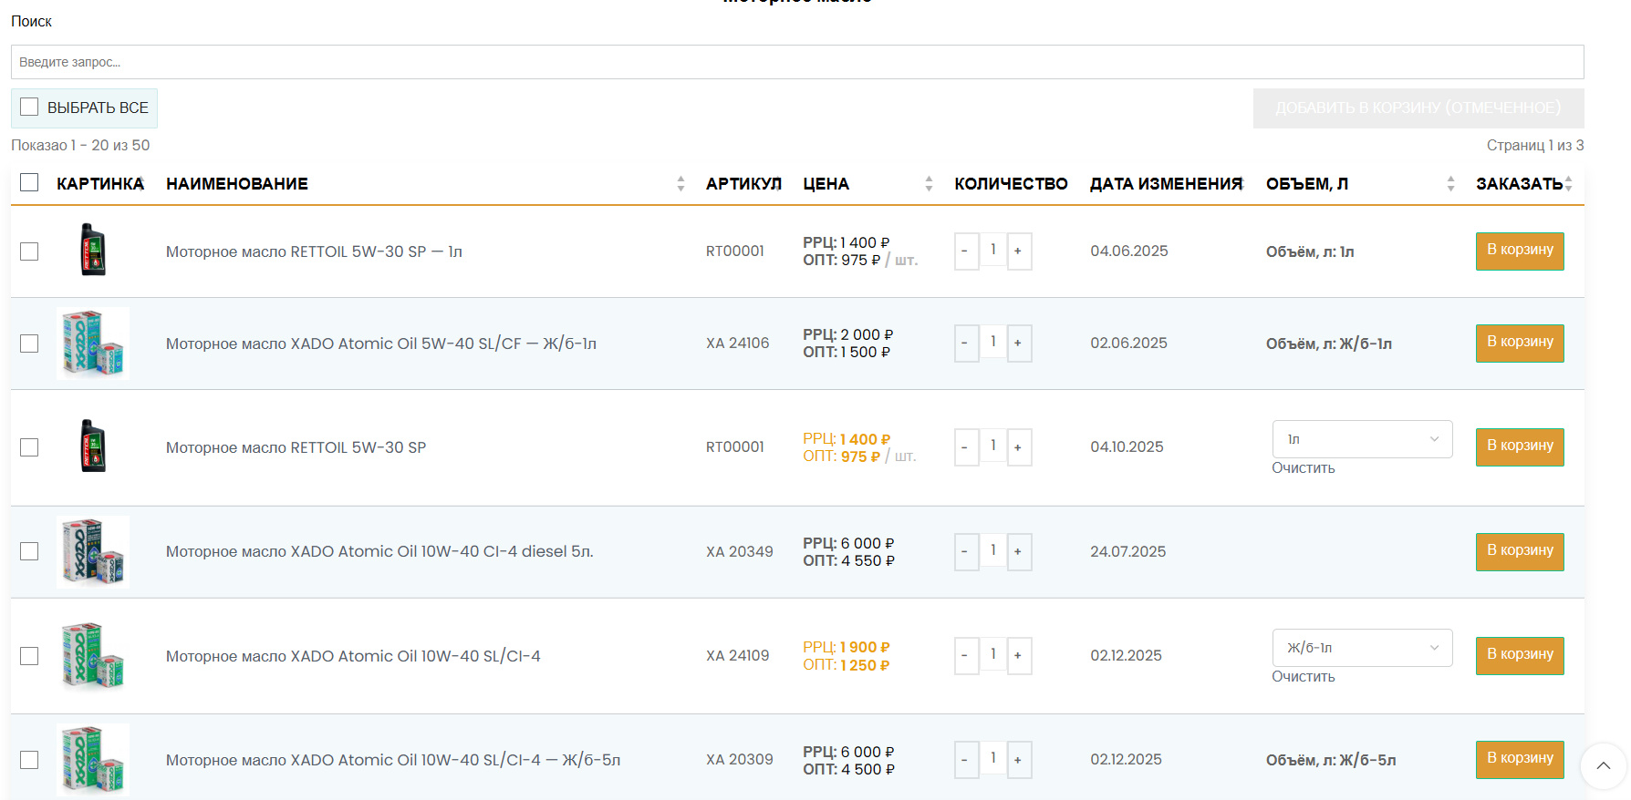Viewport: 1631px width, 800px height.
Task: Sort the table by the Наименование sort arrows
Action: click(x=680, y=183)
